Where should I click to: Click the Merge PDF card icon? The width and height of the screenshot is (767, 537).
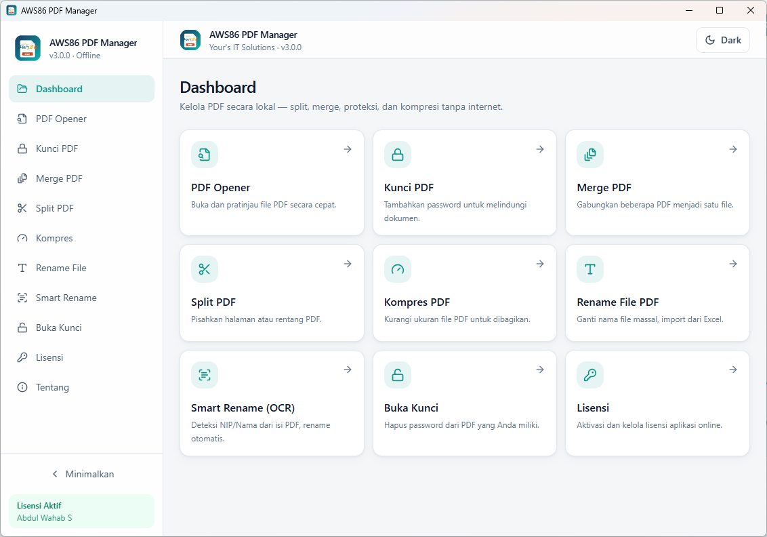pos(590,155)
